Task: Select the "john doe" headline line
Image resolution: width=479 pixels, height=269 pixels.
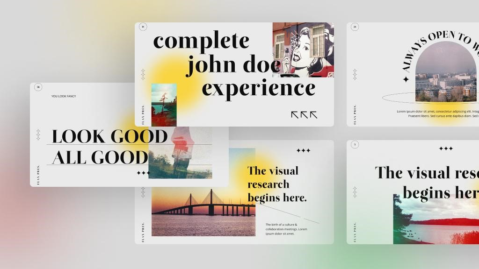Action: point(233,65)
